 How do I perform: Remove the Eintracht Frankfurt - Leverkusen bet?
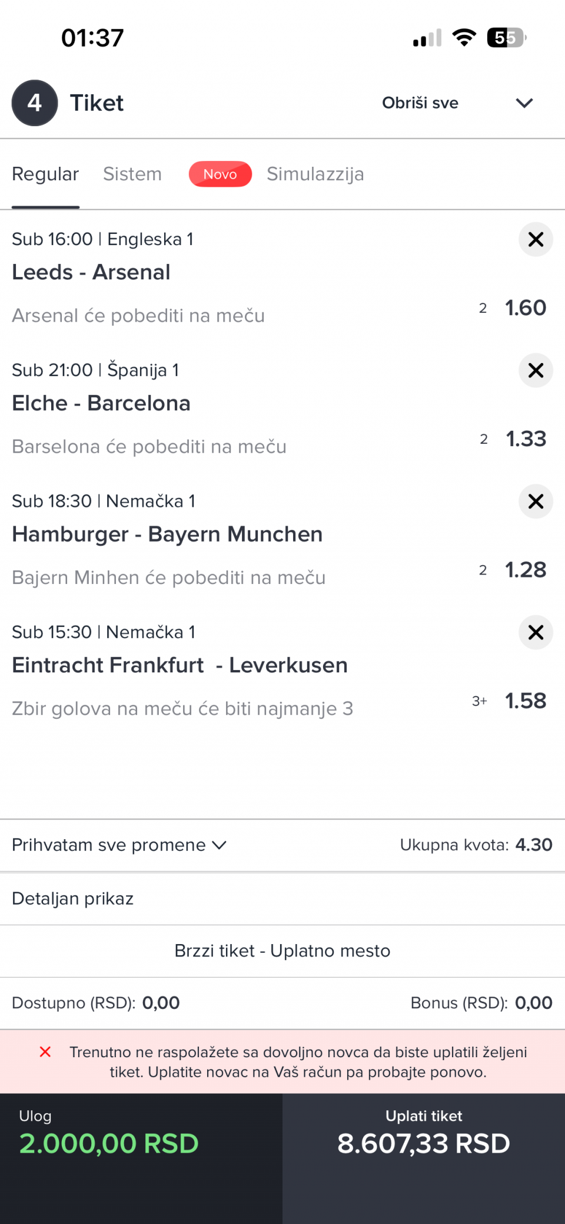(x=536, y=632)
